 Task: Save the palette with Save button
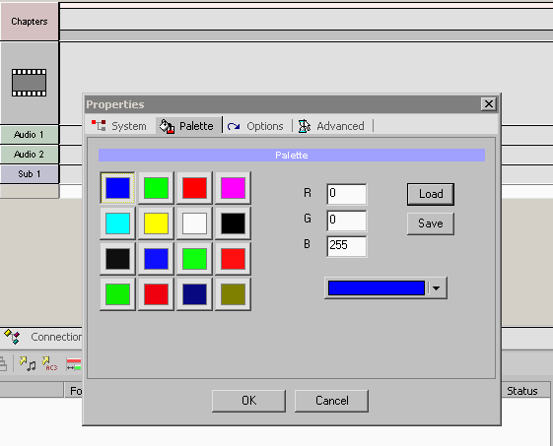pos(430,223)
